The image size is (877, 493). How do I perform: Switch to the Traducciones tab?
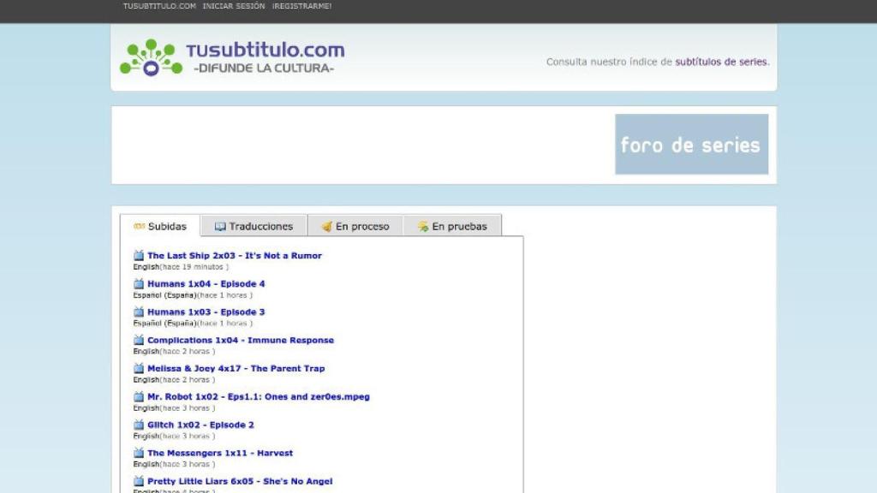coord(254,226)
